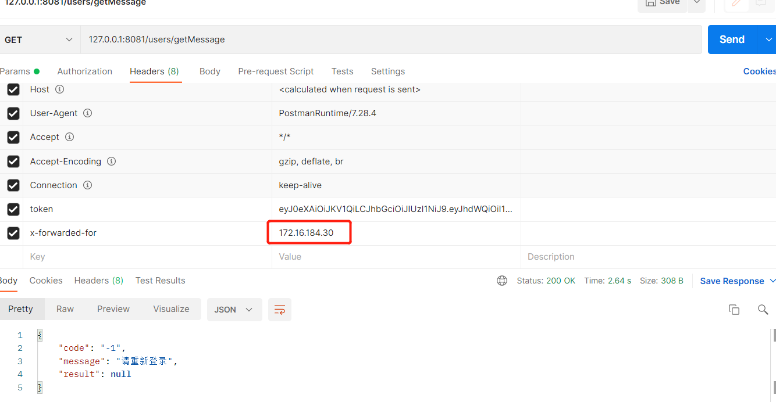Viewport: 776px width, 402px height.
Task: Save the current request
Action: (662, 3)
